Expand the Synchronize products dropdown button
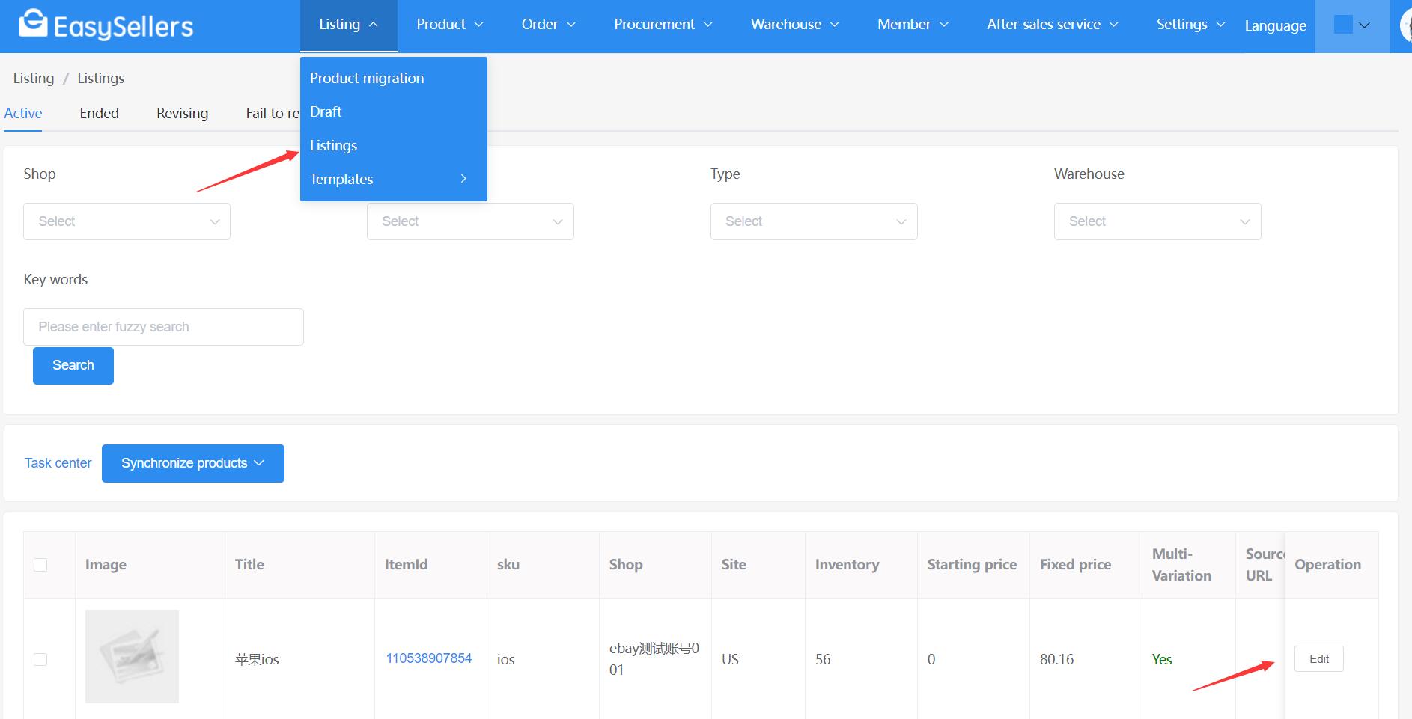This screenshot has width=1412, height=719. tap(192, 463)
